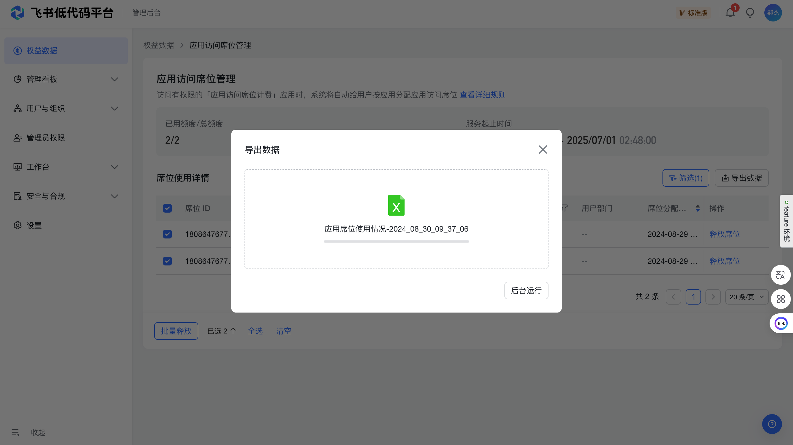Expand the 管理看板 chevron
The width and height of the screenshot is (793, 445).
pyautogui.click(x=115, y=79)
